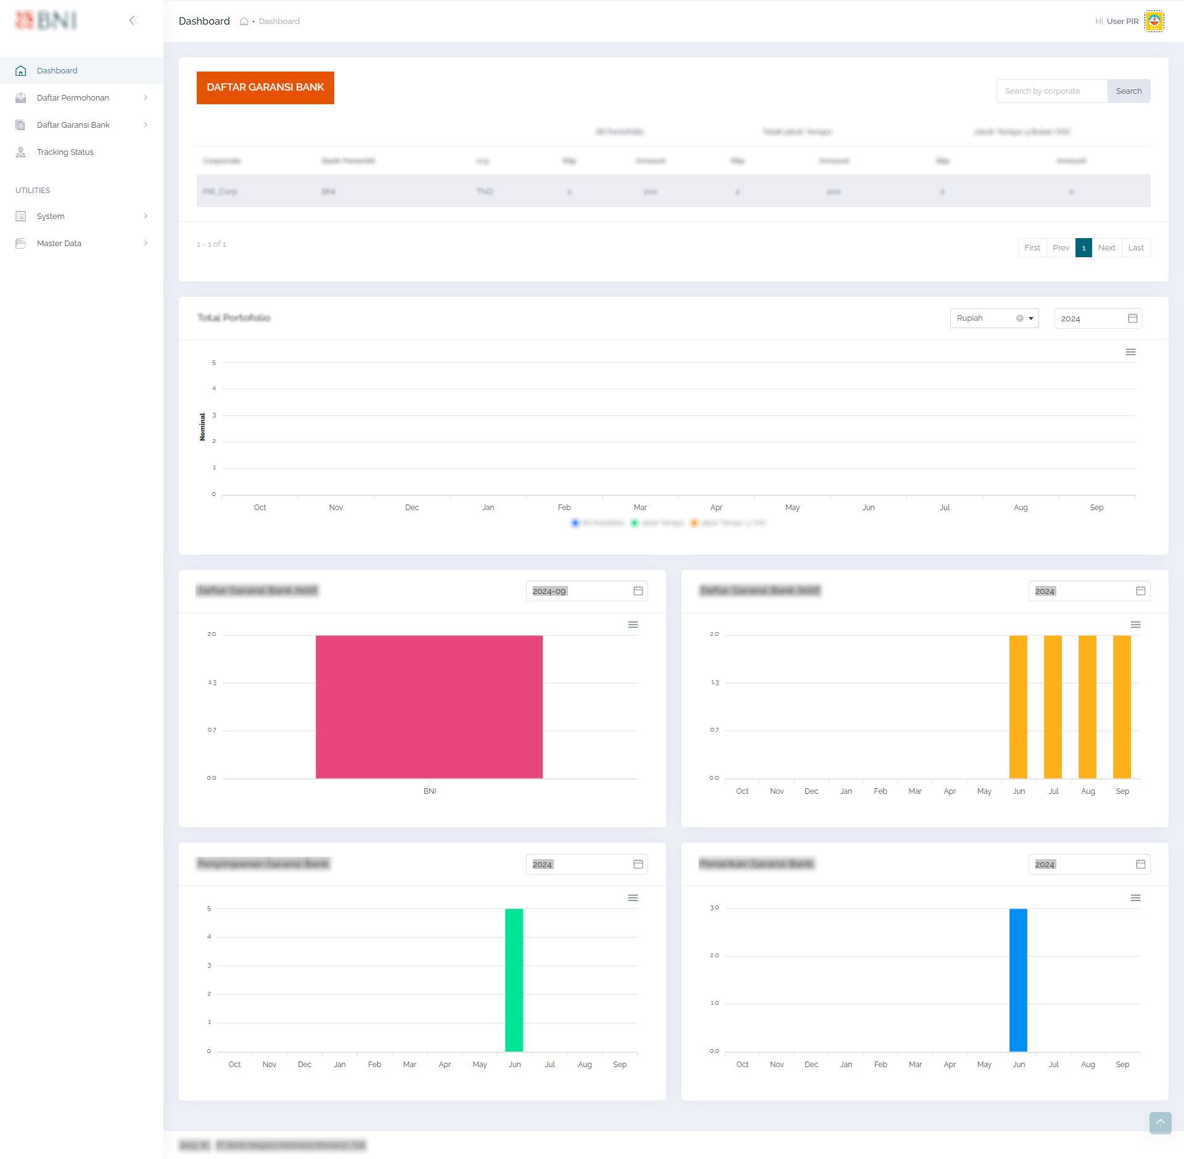
Task: Open the blue bar chart hamburger menu
Action: (x=1135, y=898)
